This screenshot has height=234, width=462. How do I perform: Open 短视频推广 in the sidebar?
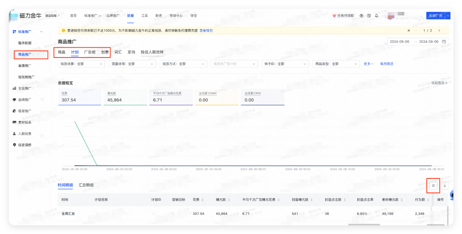tap(26, 77)
